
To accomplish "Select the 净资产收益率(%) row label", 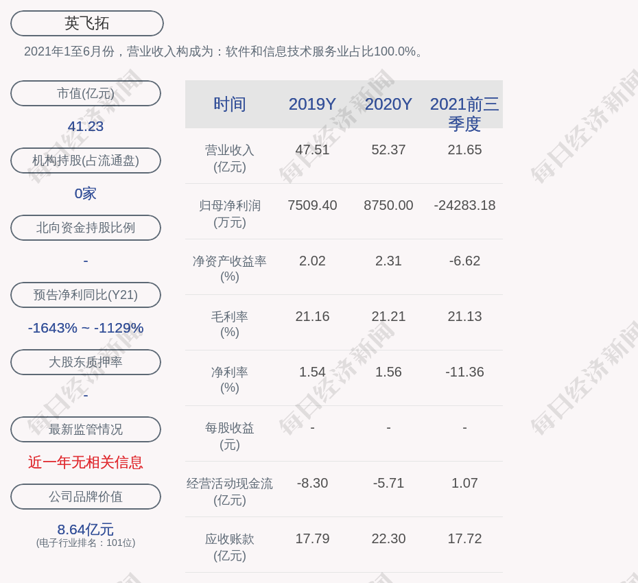I will 230,269.
